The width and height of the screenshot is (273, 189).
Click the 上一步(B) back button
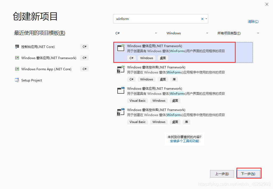(222, 174)
